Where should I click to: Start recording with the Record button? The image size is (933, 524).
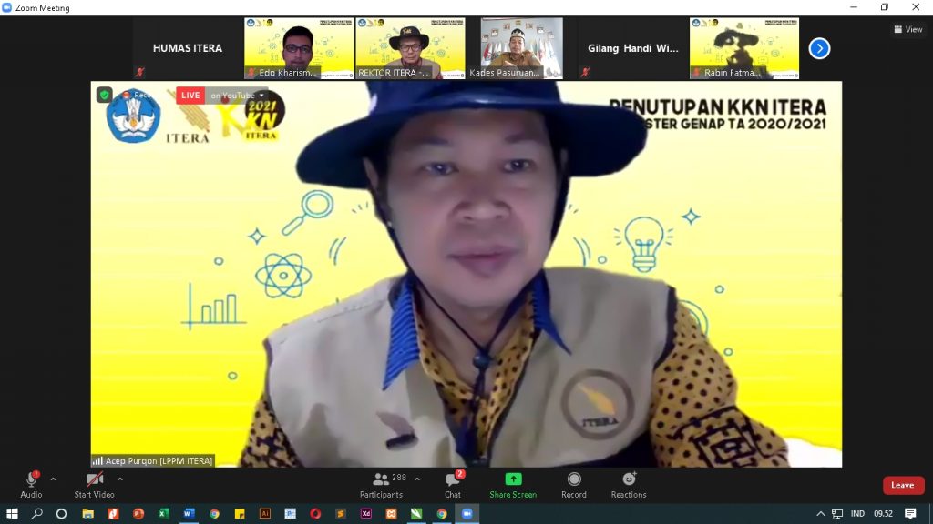tap(574, 485)
